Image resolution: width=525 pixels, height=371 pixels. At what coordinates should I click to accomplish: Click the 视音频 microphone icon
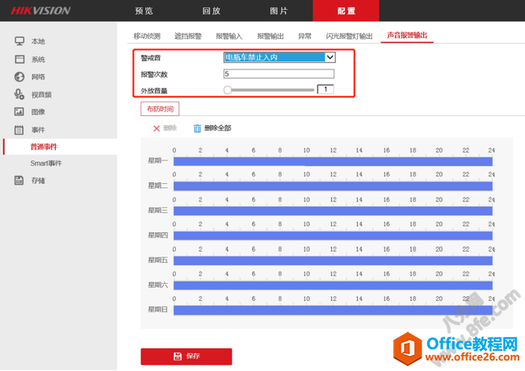(19, 94)
